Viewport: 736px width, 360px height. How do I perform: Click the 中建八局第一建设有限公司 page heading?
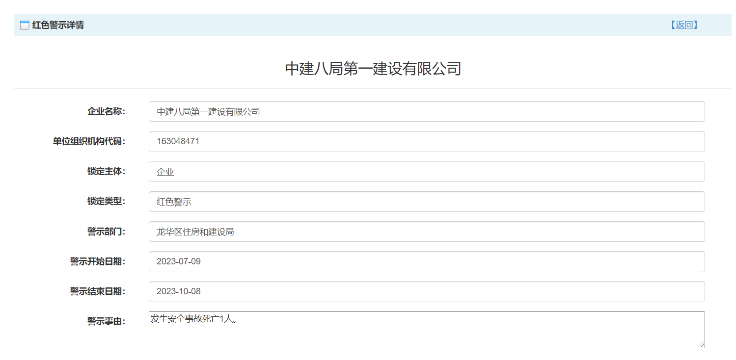(373, 69)
